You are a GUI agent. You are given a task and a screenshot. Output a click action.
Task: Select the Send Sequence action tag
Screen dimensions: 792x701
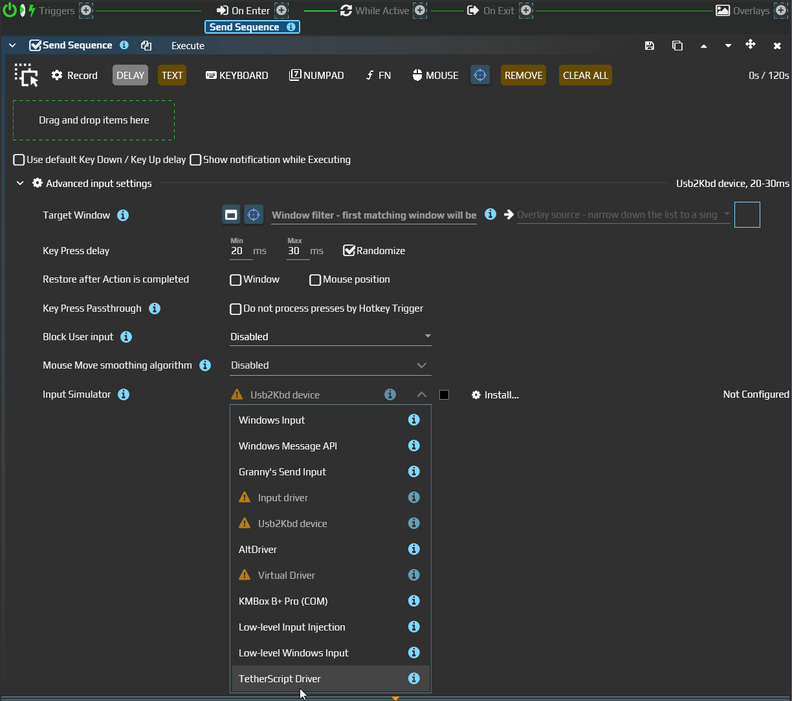click(x=252, y=27)
